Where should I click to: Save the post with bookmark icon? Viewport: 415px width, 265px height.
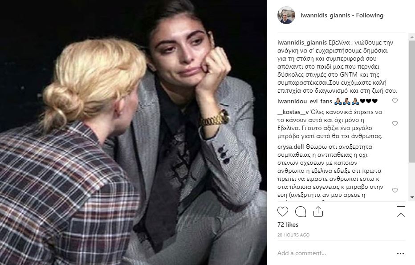tap(401, 212)
